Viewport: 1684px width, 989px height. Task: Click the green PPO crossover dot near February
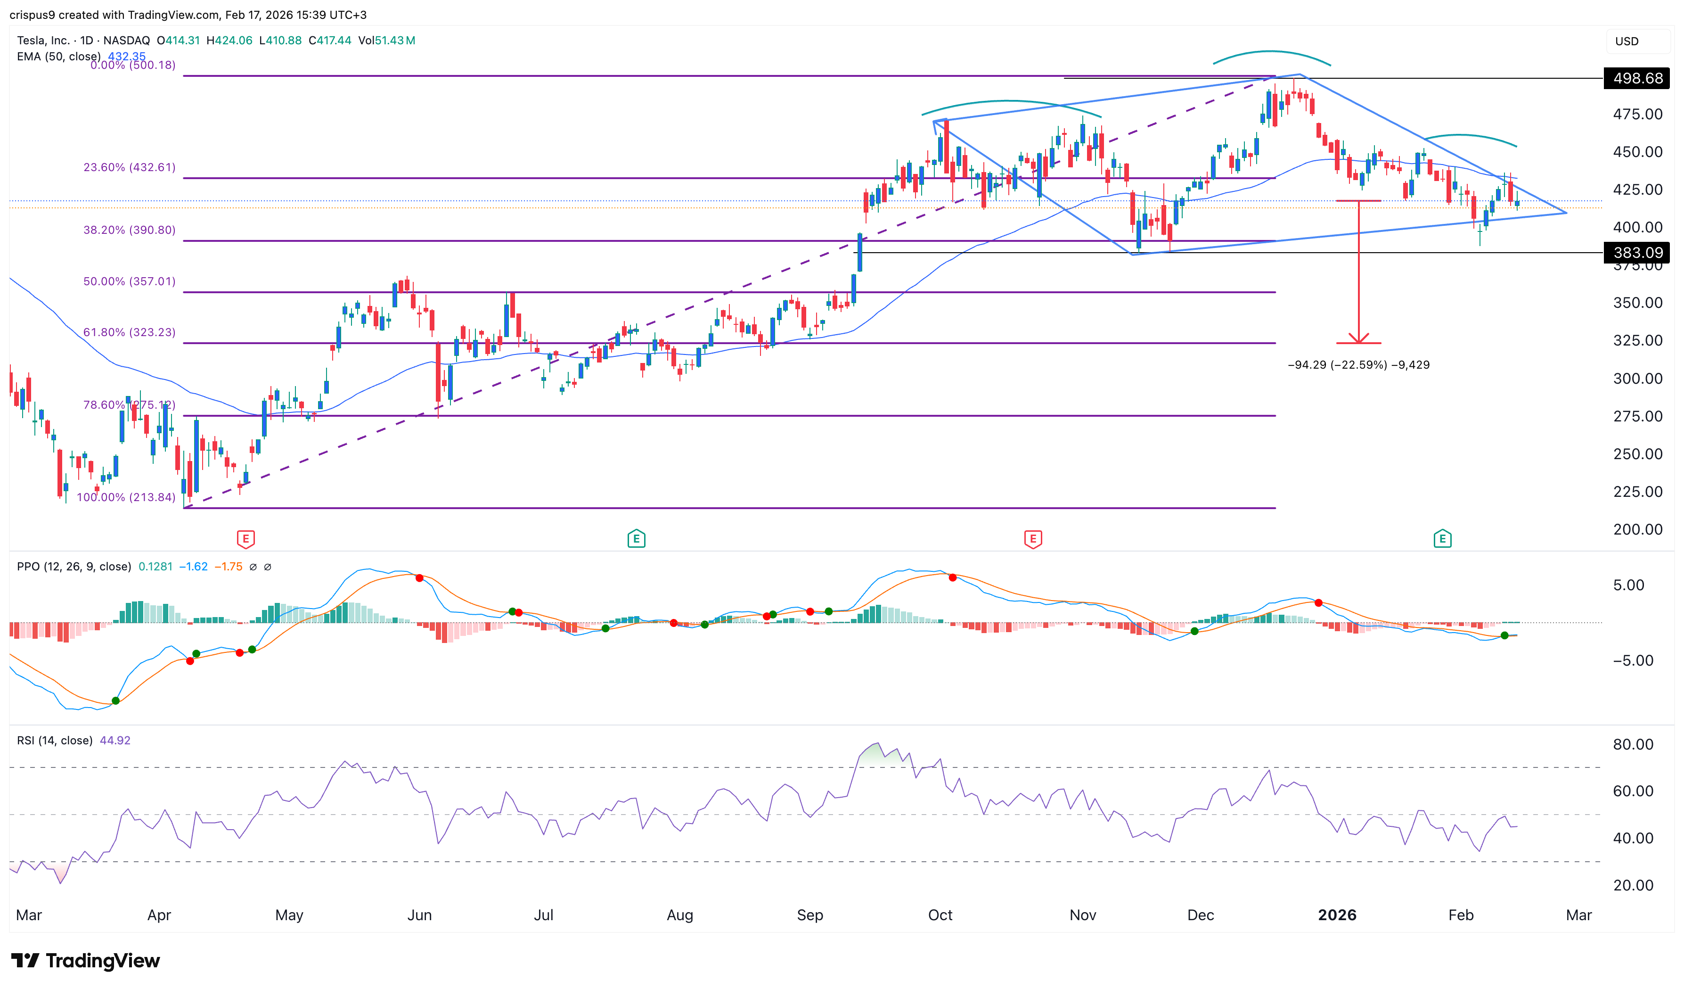tap(1504, 635)
